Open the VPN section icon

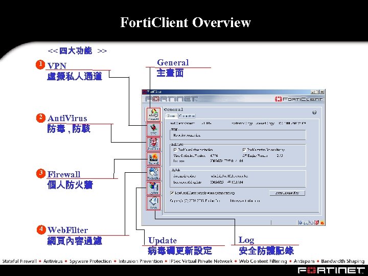coord(153,129)
